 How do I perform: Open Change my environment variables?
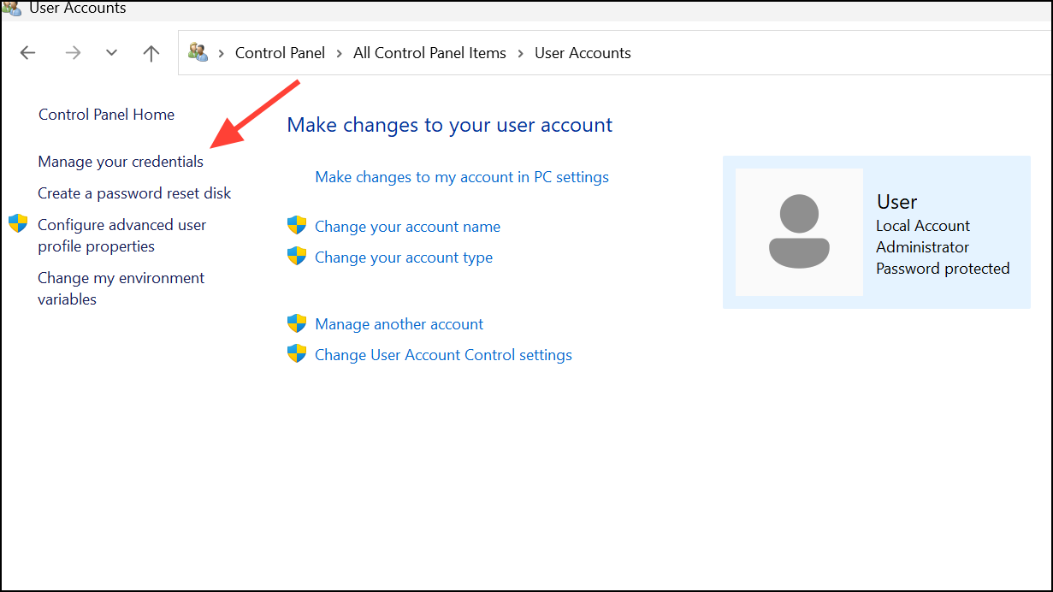(x=121, y=288)
